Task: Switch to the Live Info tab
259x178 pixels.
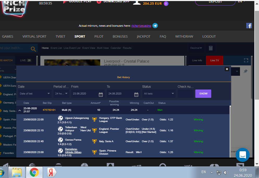Action: 197,60
